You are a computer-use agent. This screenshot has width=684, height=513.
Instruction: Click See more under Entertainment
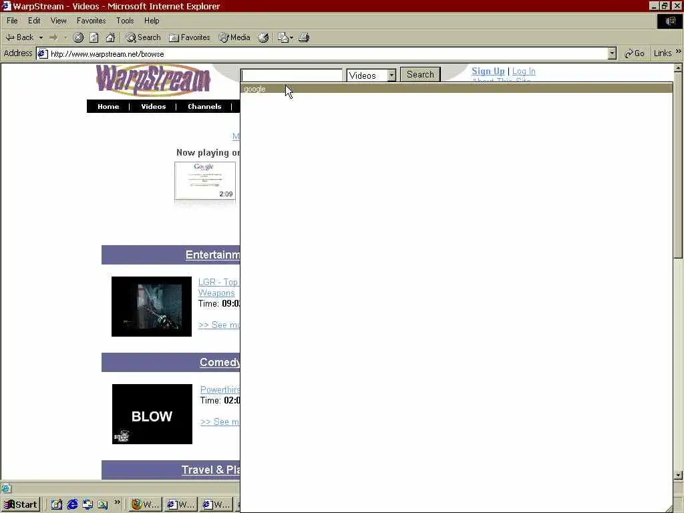218,325
